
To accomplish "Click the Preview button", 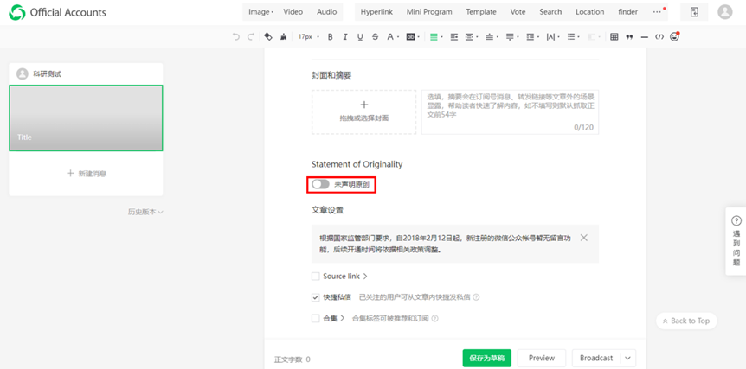I will (542, 358).
